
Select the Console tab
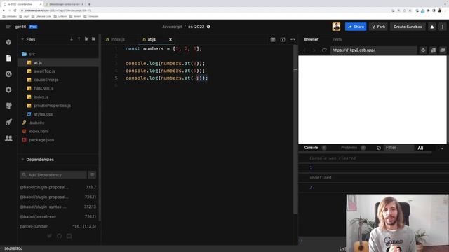311,148
